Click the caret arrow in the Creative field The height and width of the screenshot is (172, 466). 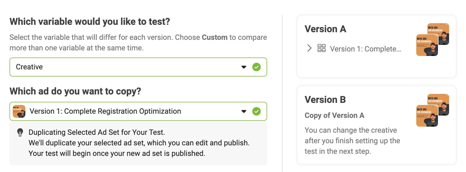click(x=244, y=67)
